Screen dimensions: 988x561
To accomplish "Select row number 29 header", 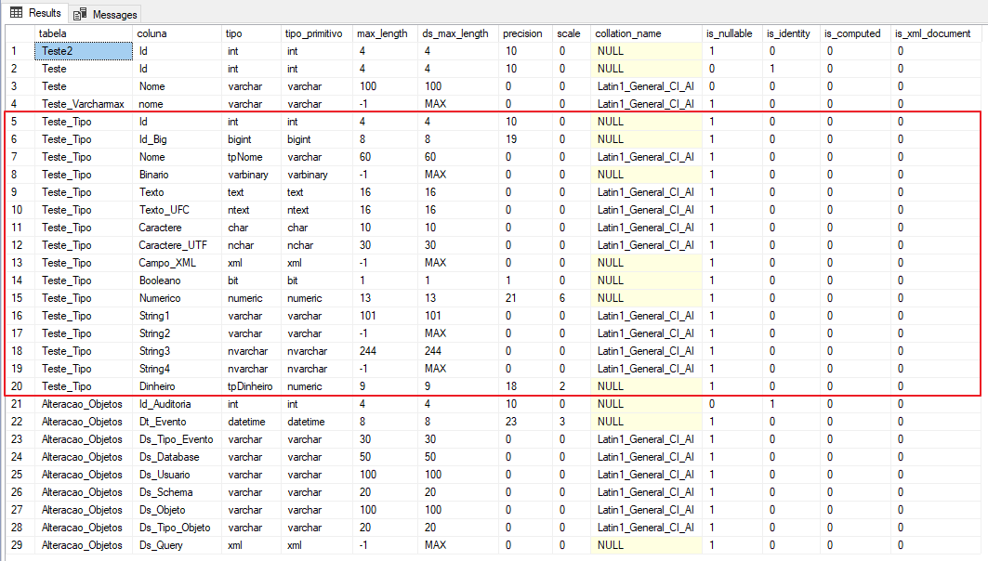I will click(20, 545).
